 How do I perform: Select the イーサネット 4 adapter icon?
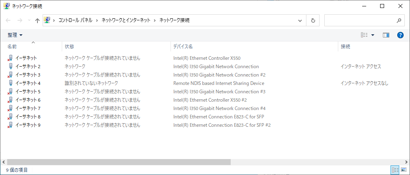click(x=11, y=83)
